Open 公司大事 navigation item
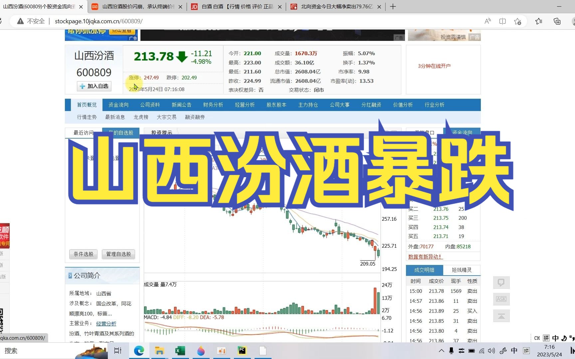The height and width of the screenshot is (359, 575). click(x=340, y=105)
